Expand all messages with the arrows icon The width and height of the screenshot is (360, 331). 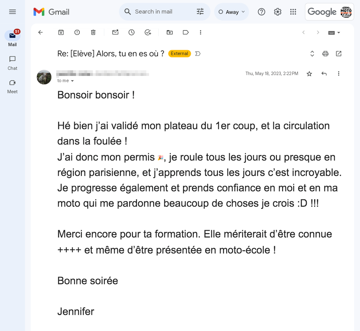pyautogui.click(x=312, y=53)
